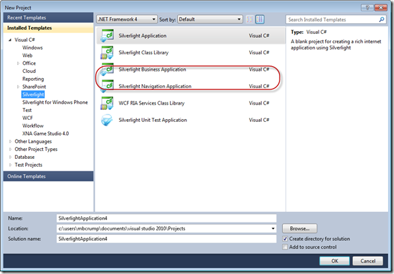The height and width of the screenshot is (274, 394).
Task: Pick the Silverlight Navigation Application icon
Action: [107, 86]
